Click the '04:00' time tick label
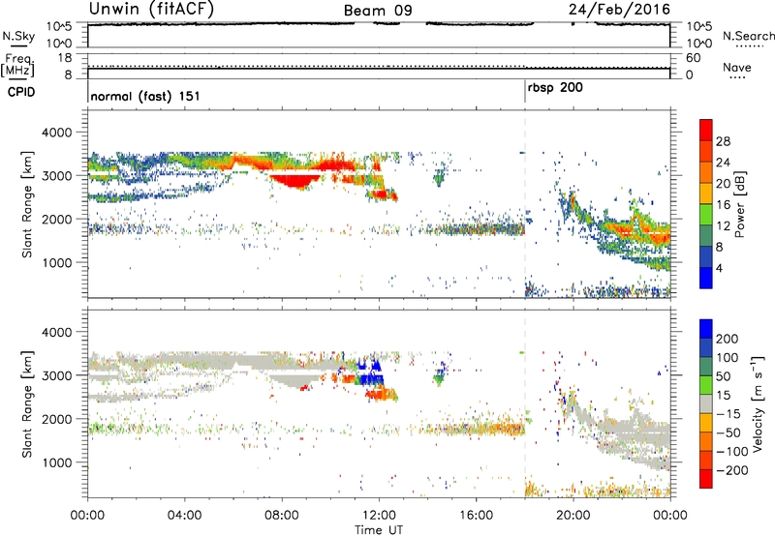The height and width of the screenshot is (536, 775). tap(185, 516)
